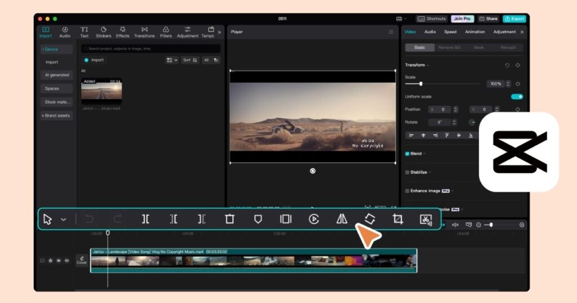The image size is (577, 303).
Task: Click the Undo arrow in toolbar
Action: point(89,219)
